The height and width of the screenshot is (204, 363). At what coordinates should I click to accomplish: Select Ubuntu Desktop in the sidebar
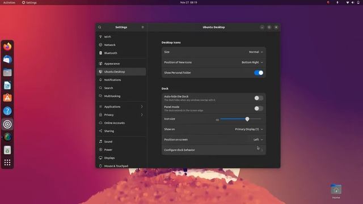pos(121,72)
